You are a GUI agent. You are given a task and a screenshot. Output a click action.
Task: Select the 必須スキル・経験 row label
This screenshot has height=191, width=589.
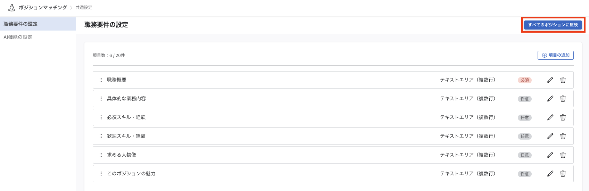pos(126,117)
